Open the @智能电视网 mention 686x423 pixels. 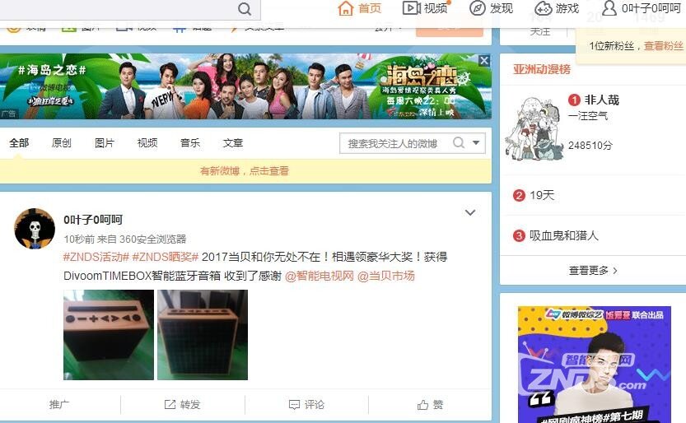click(x=319, y=276)
